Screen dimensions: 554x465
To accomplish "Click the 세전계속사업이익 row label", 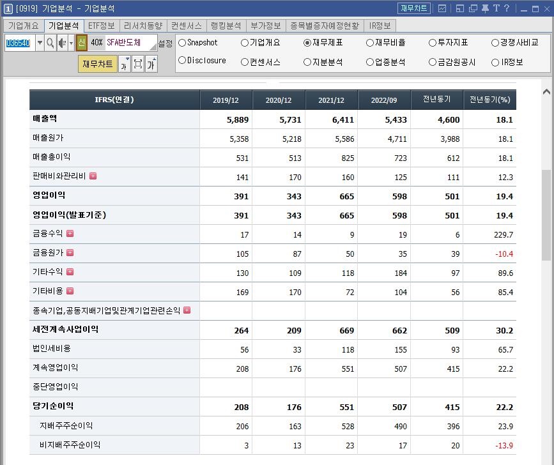I will (x=66, y=330).
